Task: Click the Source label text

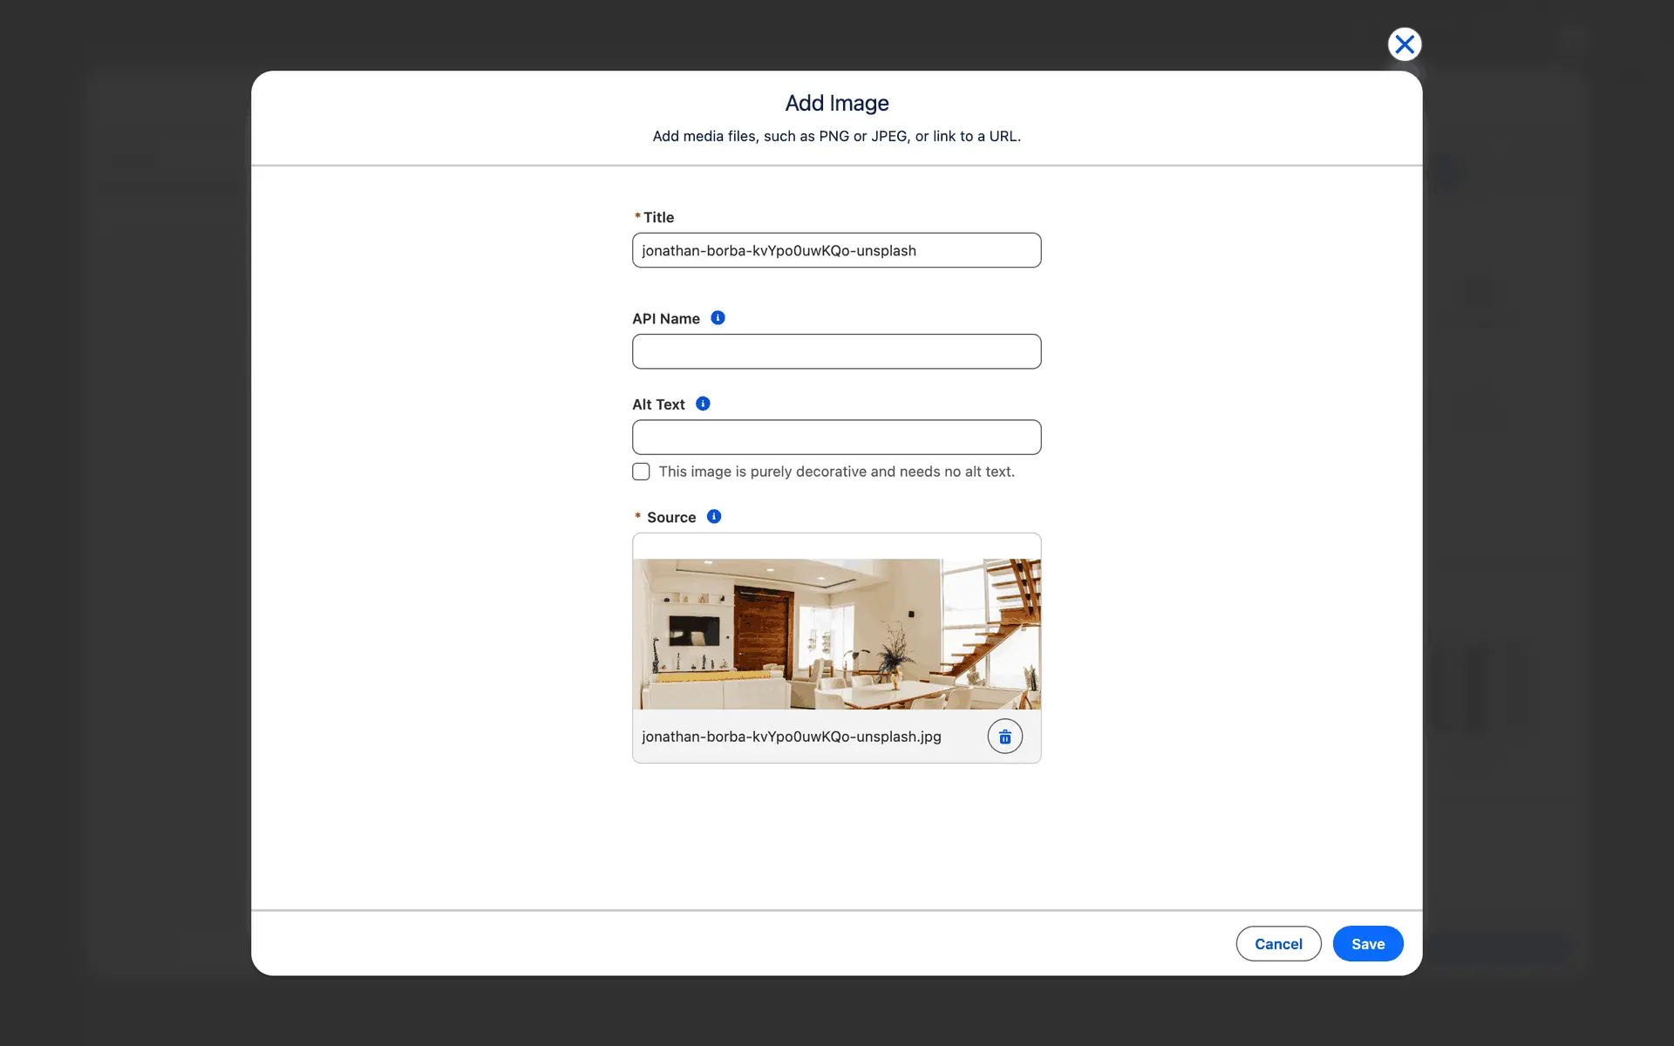Action: point(670,518)
